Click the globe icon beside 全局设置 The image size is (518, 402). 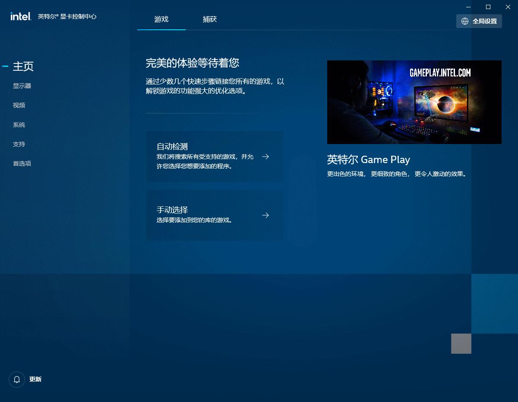(x=465, y=21)
